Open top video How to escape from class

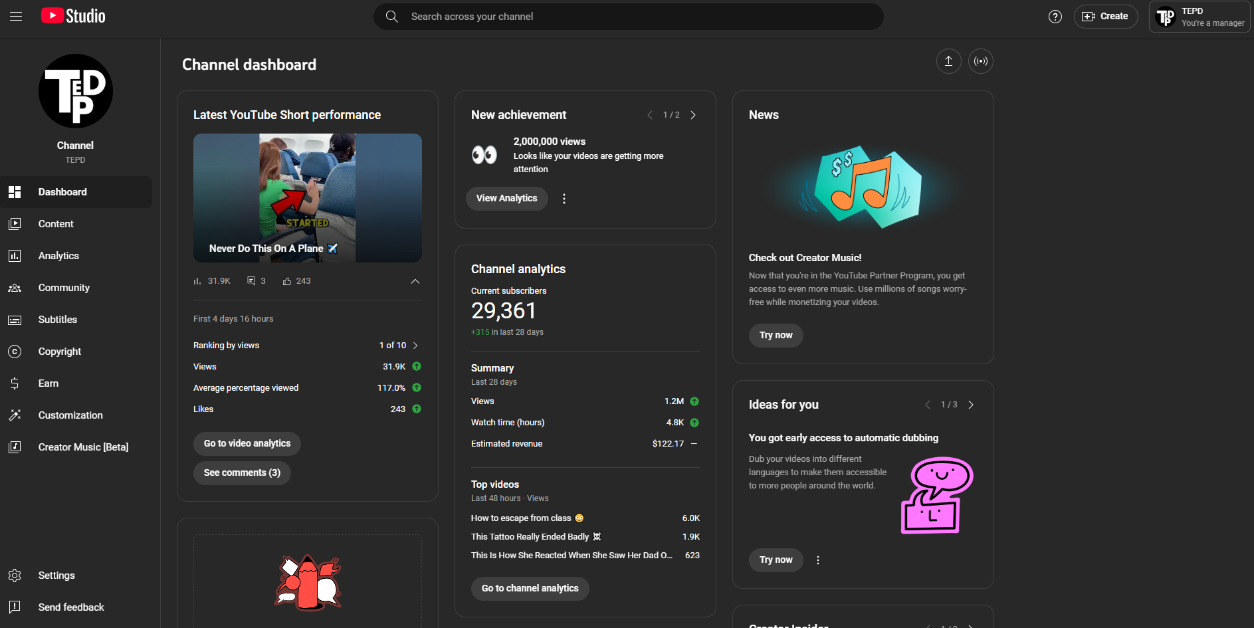(528, 518)
